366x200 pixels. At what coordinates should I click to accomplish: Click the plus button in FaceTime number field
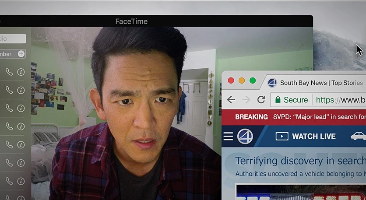point(21,54)
